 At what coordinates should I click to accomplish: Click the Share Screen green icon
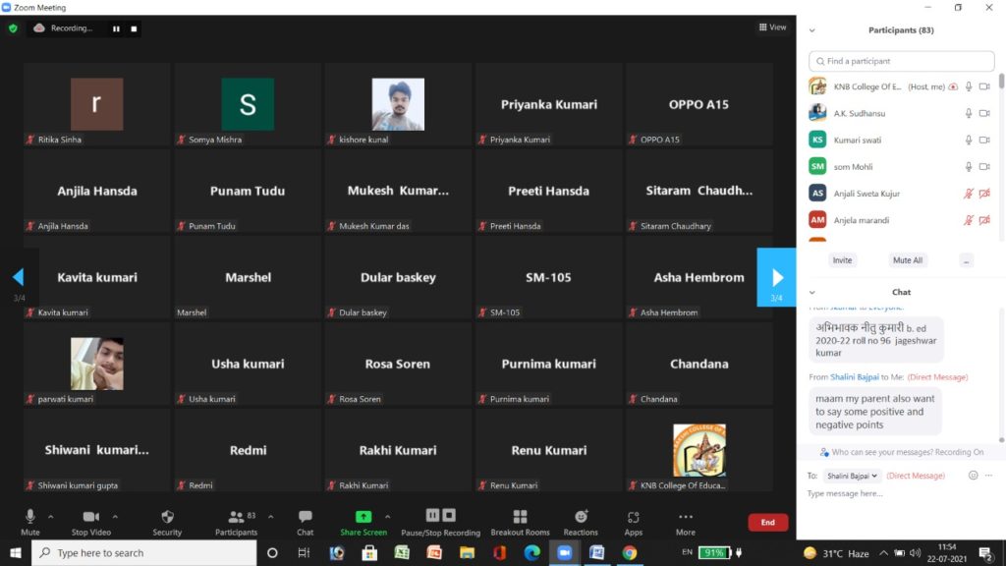point(363,517)
